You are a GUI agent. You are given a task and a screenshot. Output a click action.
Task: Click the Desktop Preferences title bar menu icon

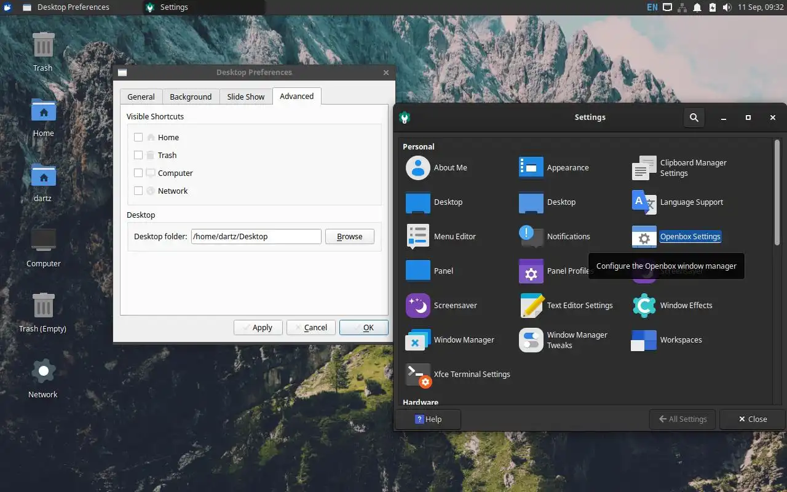(122, 73)
